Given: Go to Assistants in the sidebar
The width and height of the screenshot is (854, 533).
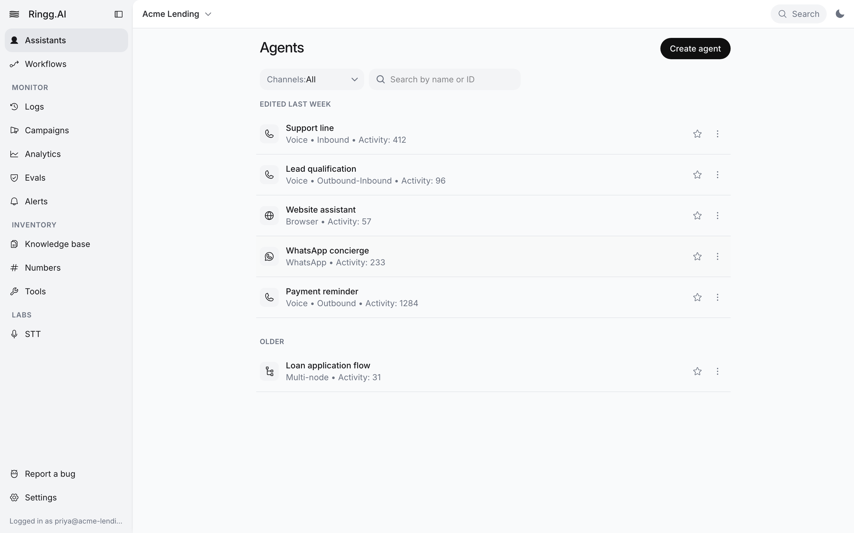Looking at the screenshot, I should coord(66,41).
